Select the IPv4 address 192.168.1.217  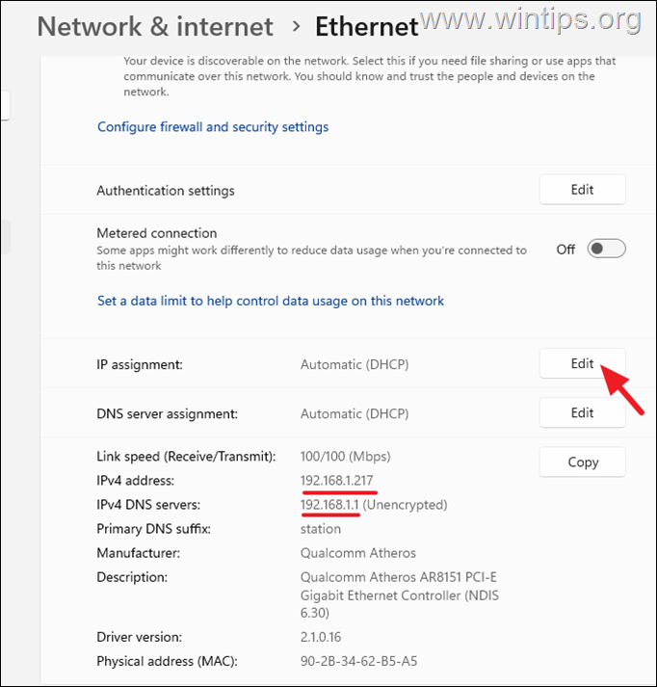coord(337,481)
